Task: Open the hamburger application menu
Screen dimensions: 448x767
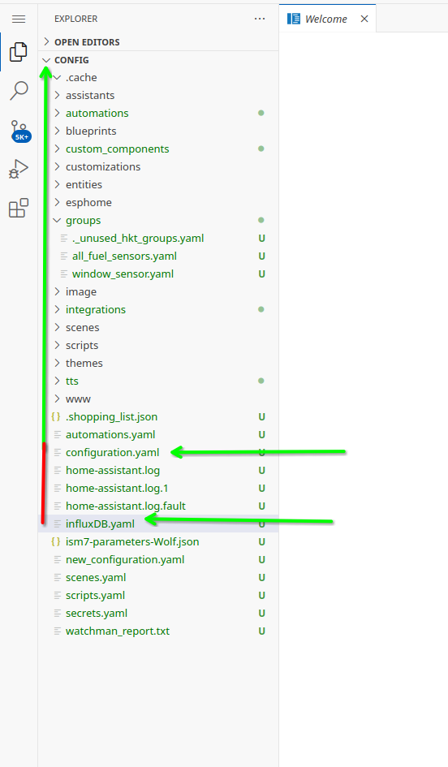Action: pos(19,19)
